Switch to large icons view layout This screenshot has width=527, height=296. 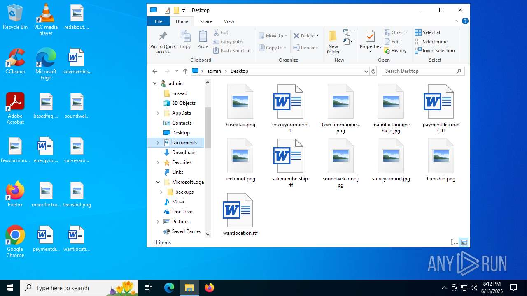tap(464, 243)
